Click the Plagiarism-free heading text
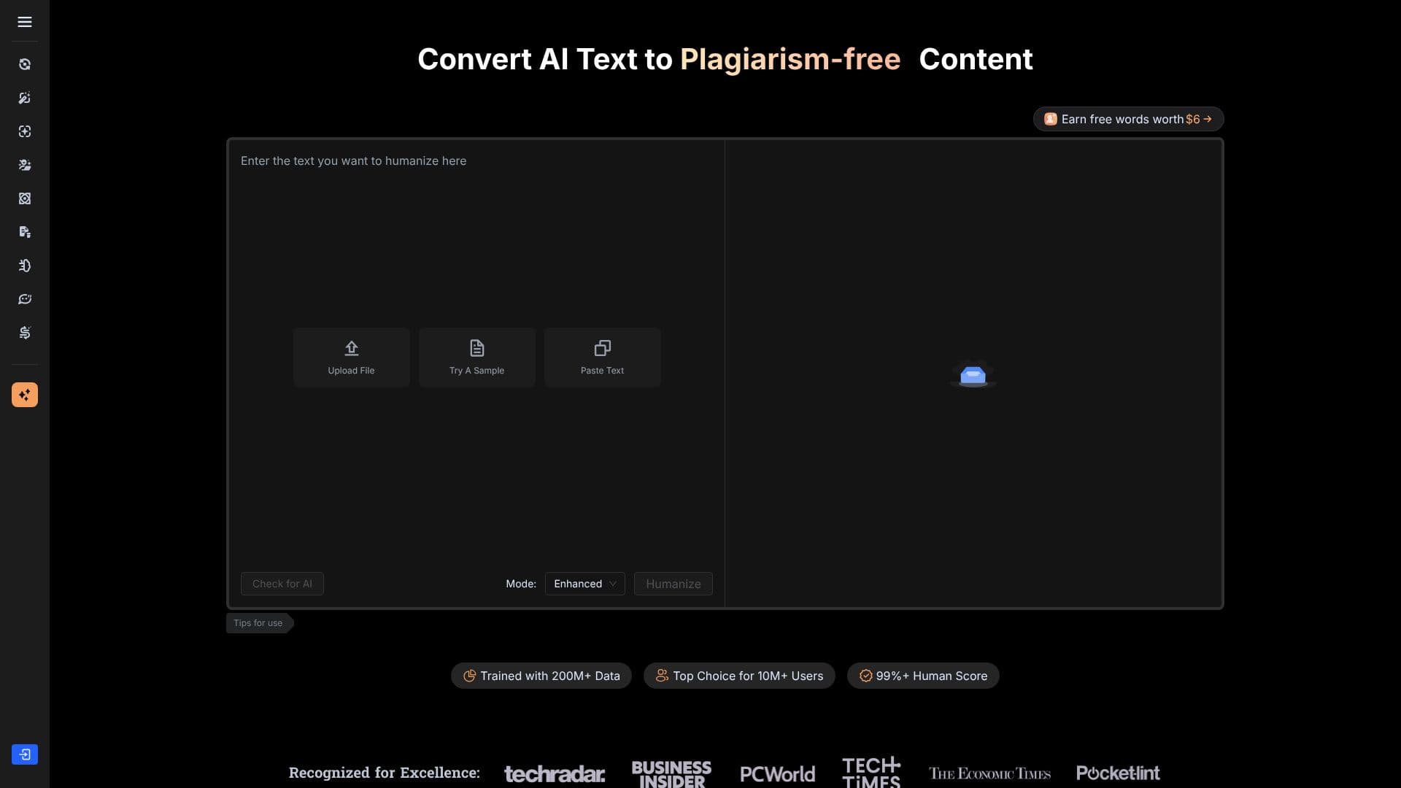 click(x=790, y=59)
